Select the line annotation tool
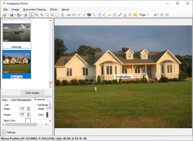The height and width of the screenshot is (141, 193). [x=94, y=15]
